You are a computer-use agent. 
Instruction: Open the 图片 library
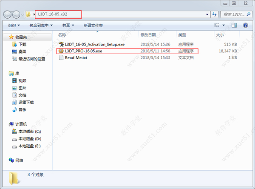[x=23, y=88]
